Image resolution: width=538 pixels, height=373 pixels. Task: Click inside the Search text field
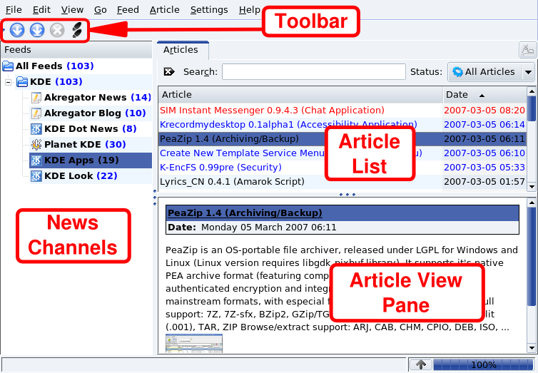(x=313, y=71)
